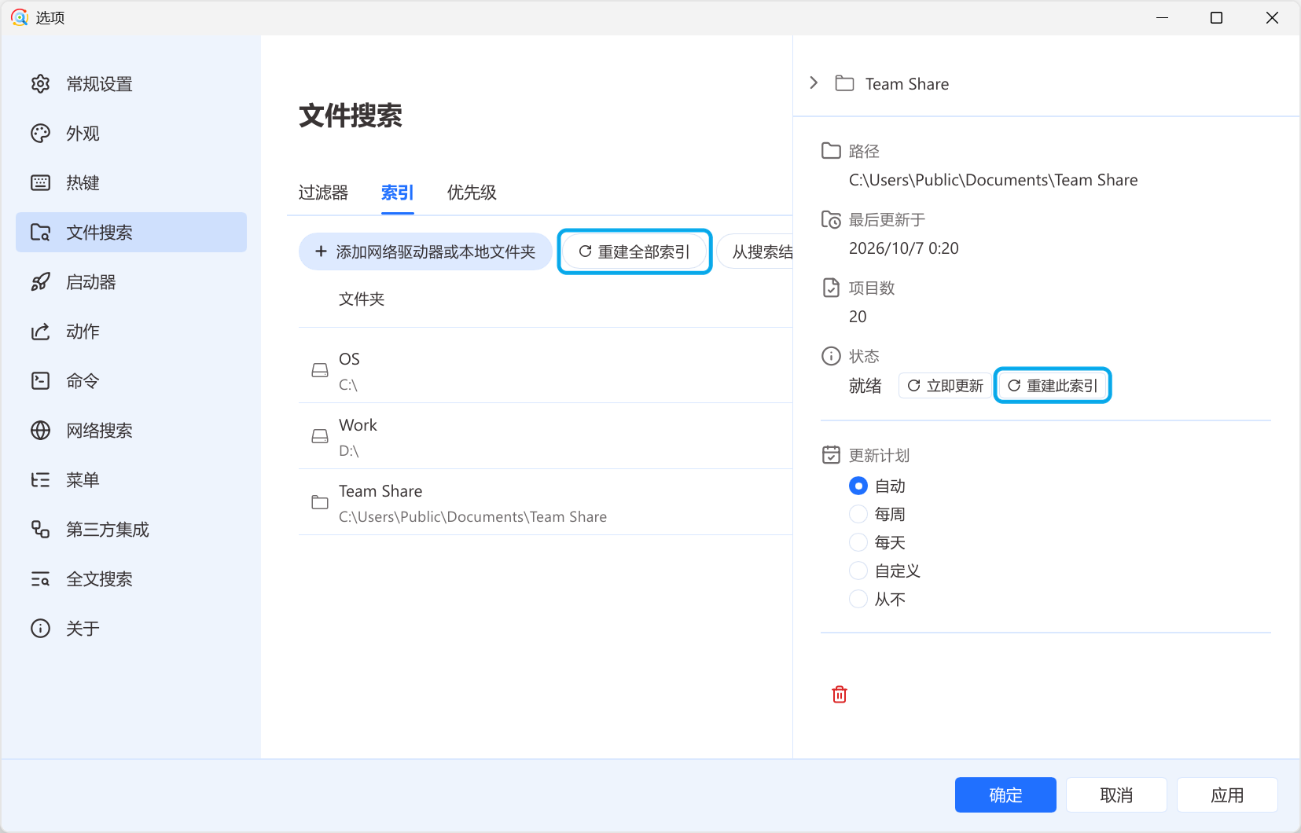Switch to the 过滤器 tab
Screen dimensions: 1301x833
(x=323, y=193)
